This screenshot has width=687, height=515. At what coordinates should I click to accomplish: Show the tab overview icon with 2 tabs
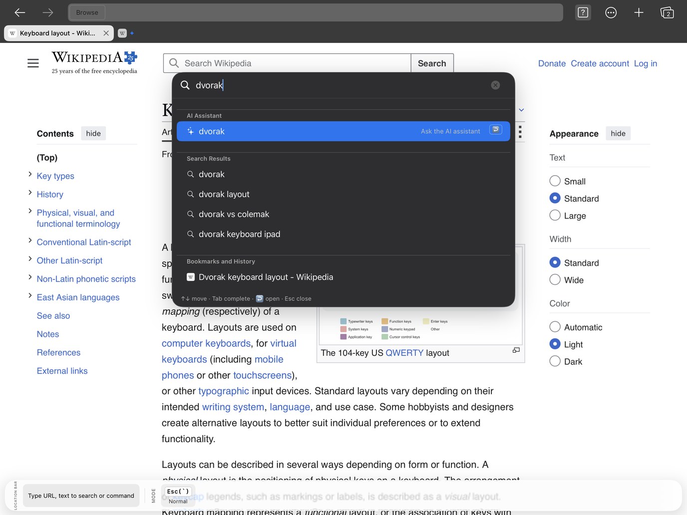tap(667, 12)
